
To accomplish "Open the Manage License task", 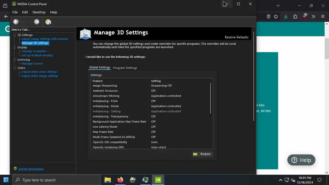I will click(x=32, y=63).
